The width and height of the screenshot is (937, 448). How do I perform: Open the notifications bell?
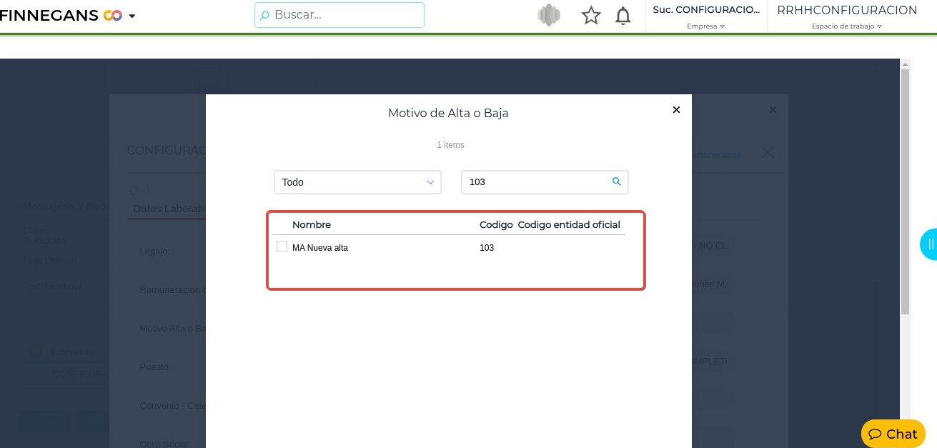(623, 16)
